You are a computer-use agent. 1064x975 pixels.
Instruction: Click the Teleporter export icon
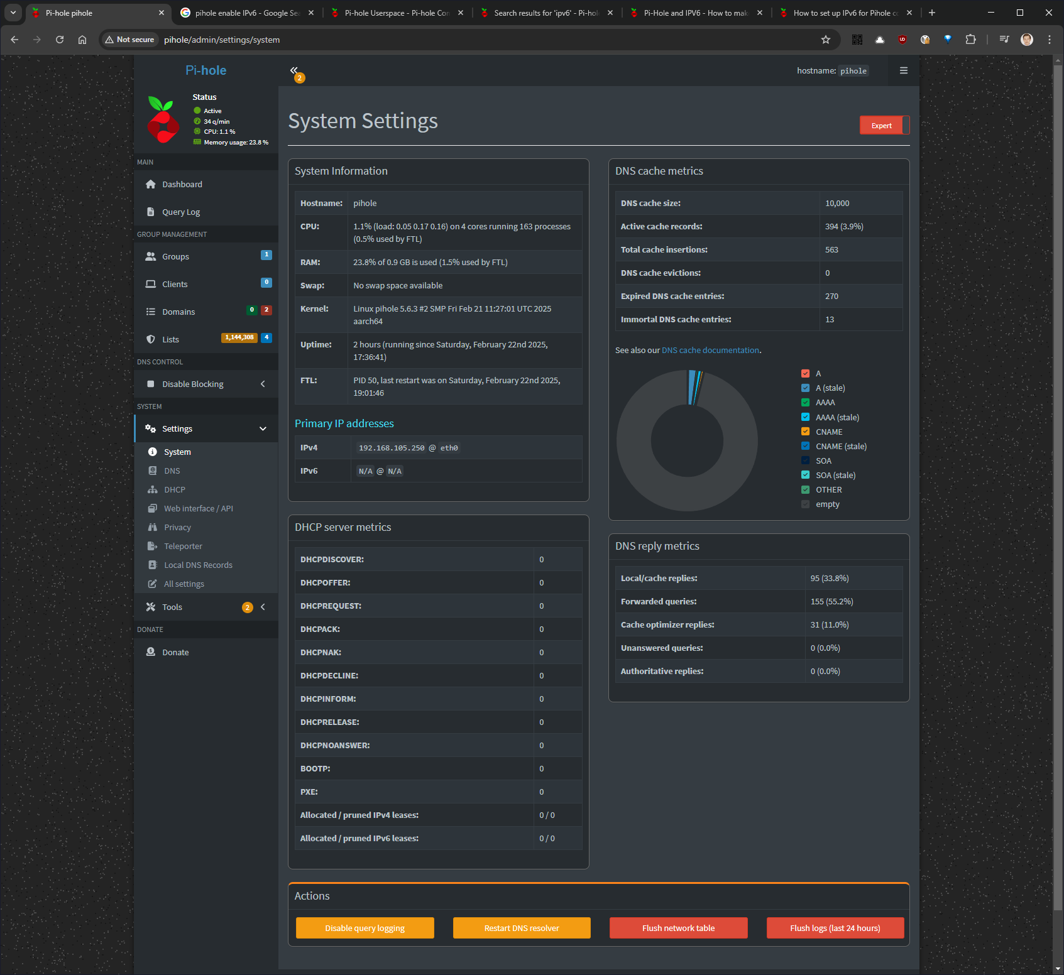pos(152,546)
